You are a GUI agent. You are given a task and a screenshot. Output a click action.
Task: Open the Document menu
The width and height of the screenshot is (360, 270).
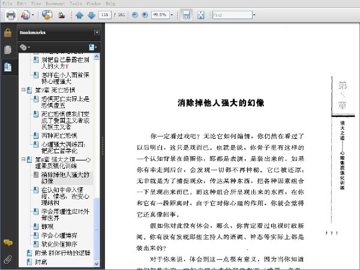point(55,4)
